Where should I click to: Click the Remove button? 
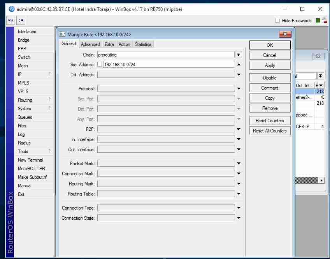[x=270, y=108]
